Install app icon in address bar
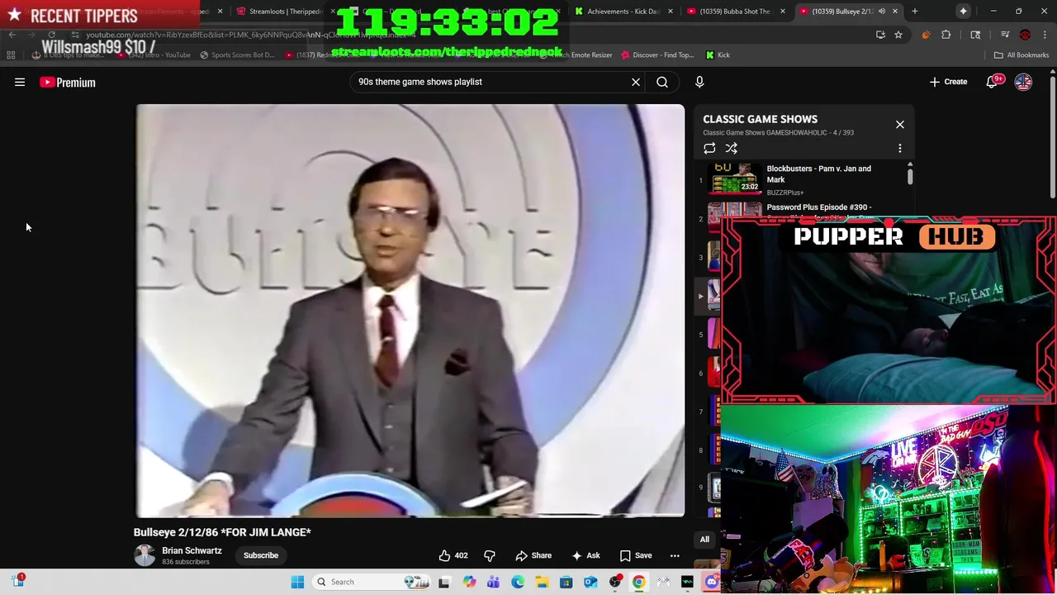Screen dimensions: 1057x595 880,35
